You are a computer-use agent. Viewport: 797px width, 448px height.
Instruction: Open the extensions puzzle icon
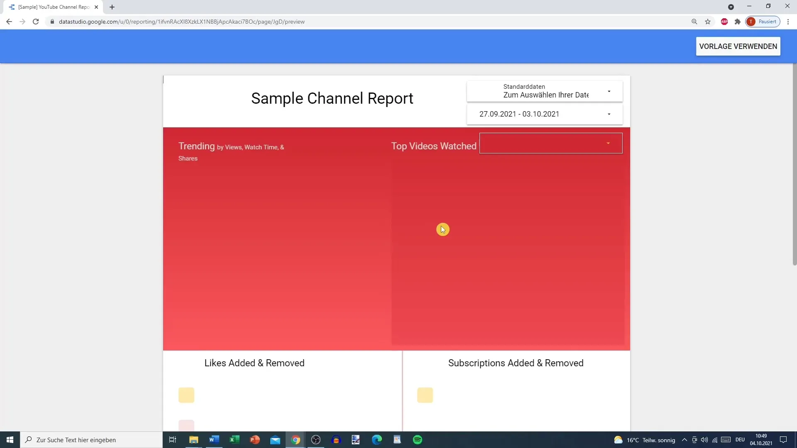738,22
